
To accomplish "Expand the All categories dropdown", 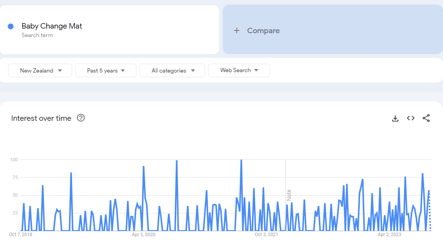I will pos(172,70).
